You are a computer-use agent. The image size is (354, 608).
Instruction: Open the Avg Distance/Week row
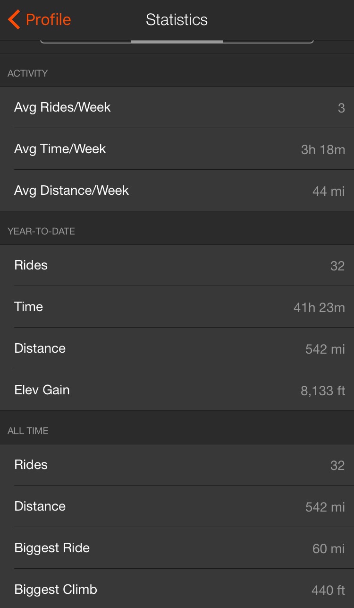(177, 191)
